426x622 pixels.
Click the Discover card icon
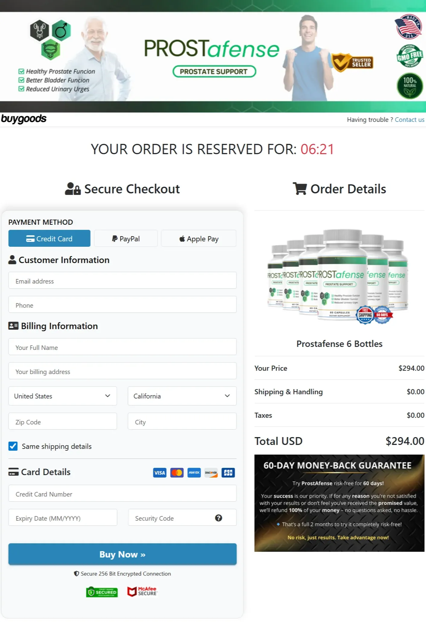[x=211, y=472]
